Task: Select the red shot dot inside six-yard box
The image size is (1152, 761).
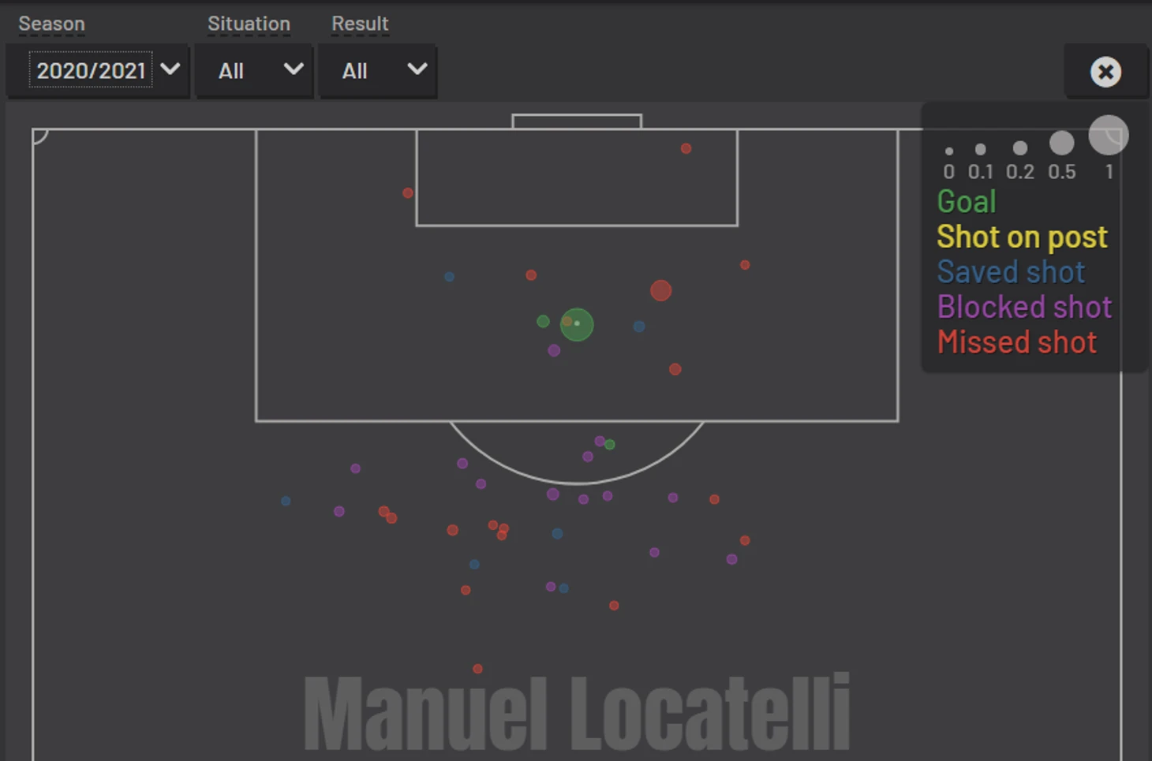Action: point(686,148)
